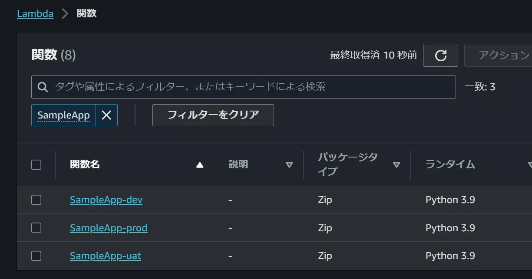532x279 pixels.
Task: Open the SampleApp-uat function link
Action: coord(106,256)
